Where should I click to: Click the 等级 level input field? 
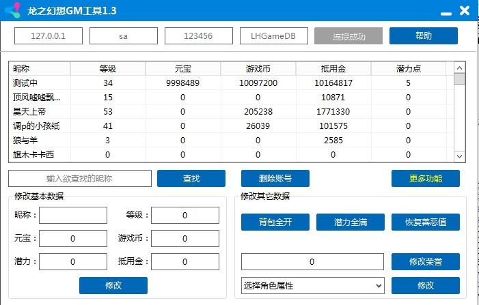[184, 216]
